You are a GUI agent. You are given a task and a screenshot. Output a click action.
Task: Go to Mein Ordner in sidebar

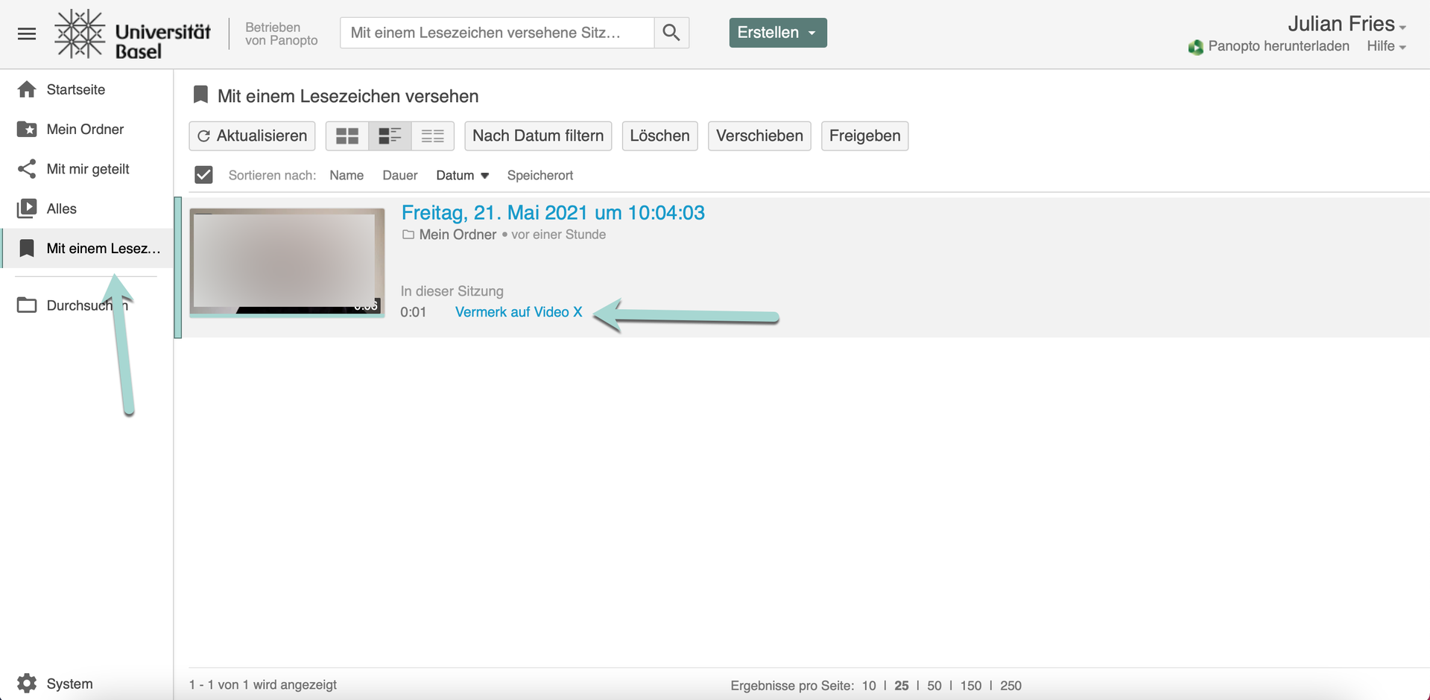[85, 130]
